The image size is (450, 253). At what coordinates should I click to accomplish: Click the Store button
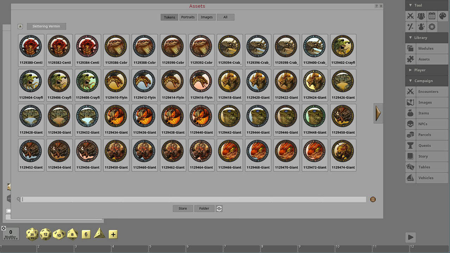coord(182,208)
